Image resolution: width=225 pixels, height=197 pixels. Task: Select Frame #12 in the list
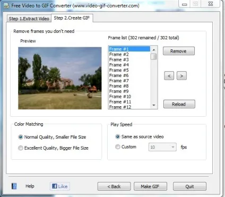(129, 107)
